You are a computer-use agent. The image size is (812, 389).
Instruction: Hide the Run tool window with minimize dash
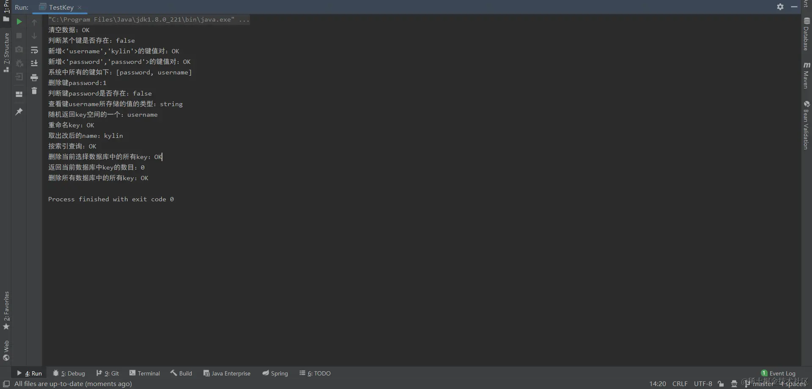(x=794, y=7)
